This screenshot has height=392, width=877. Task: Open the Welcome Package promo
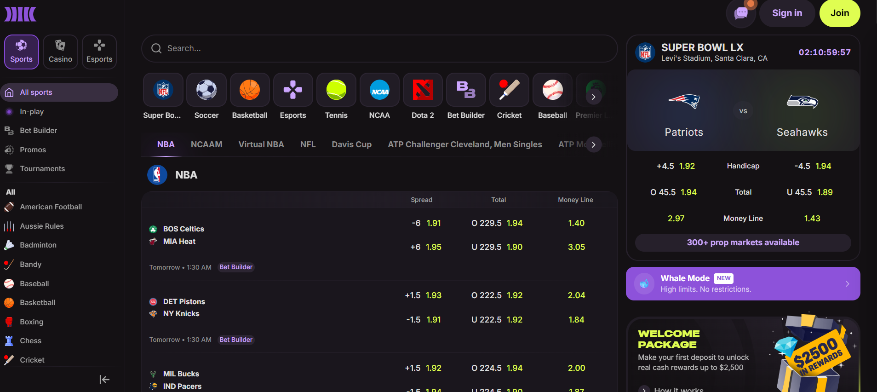pyautogui.click(x=743, y=354)
